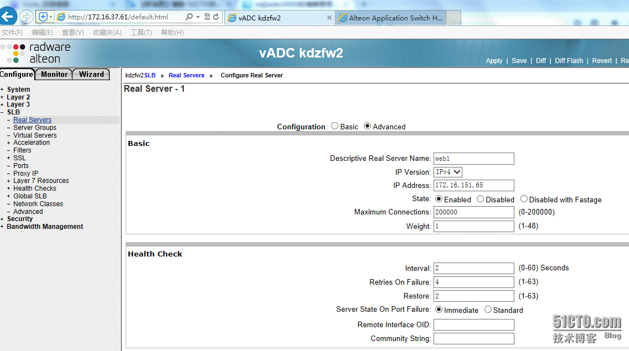Select Immediate server state radio button
Viewport: 629px width, 351px height.
439,310
